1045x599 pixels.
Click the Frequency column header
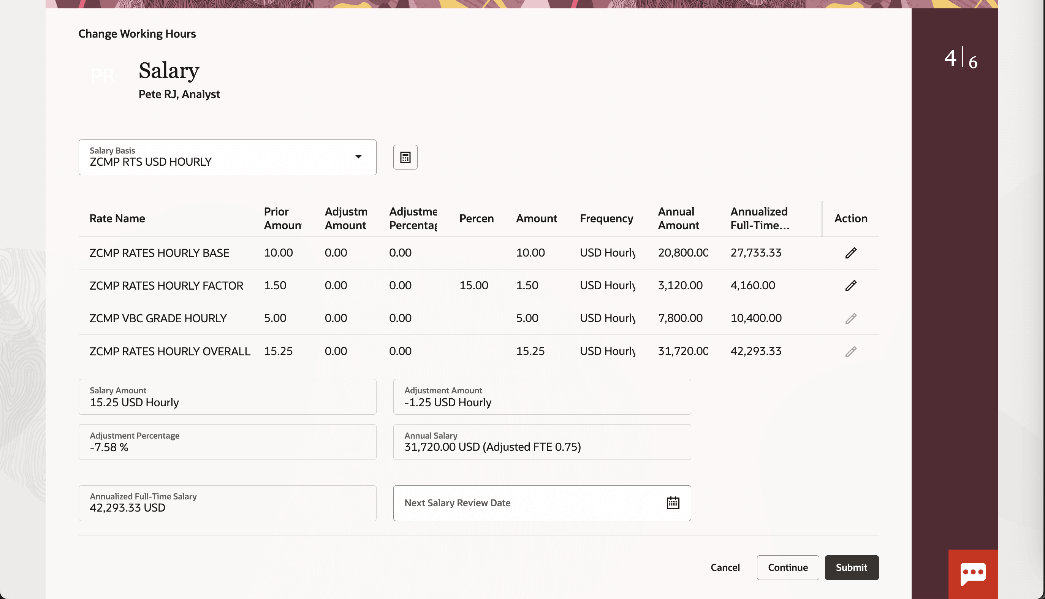pyautogui.click(x=606, y=219)
